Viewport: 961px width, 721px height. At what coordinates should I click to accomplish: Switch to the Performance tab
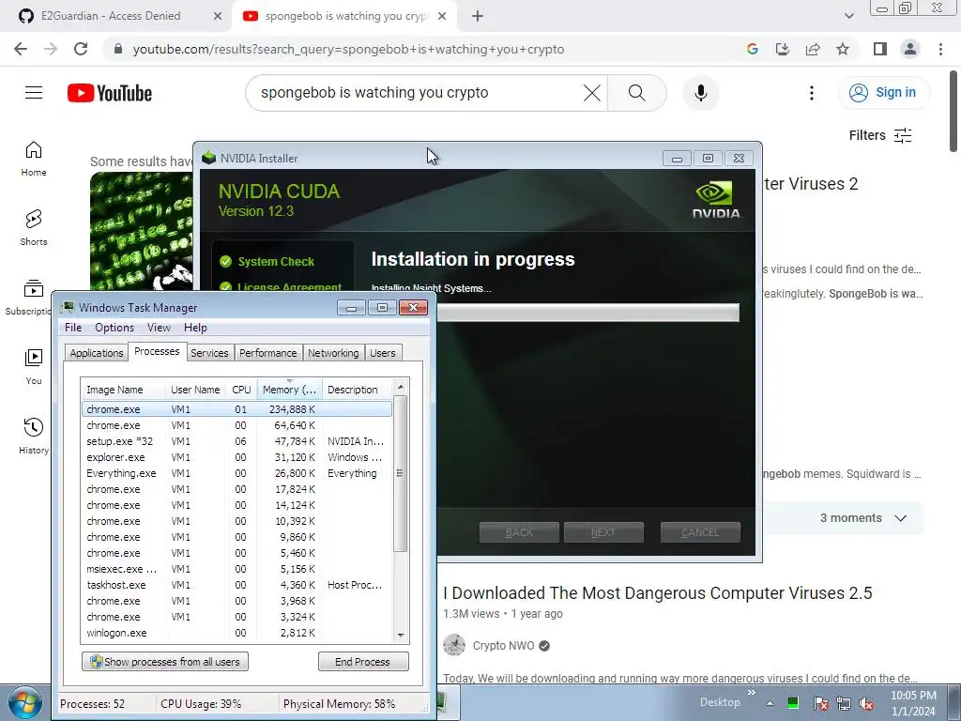(267, 353)
